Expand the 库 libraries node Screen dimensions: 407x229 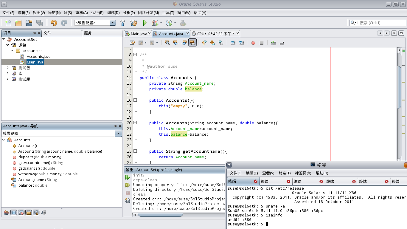(8, 73)
